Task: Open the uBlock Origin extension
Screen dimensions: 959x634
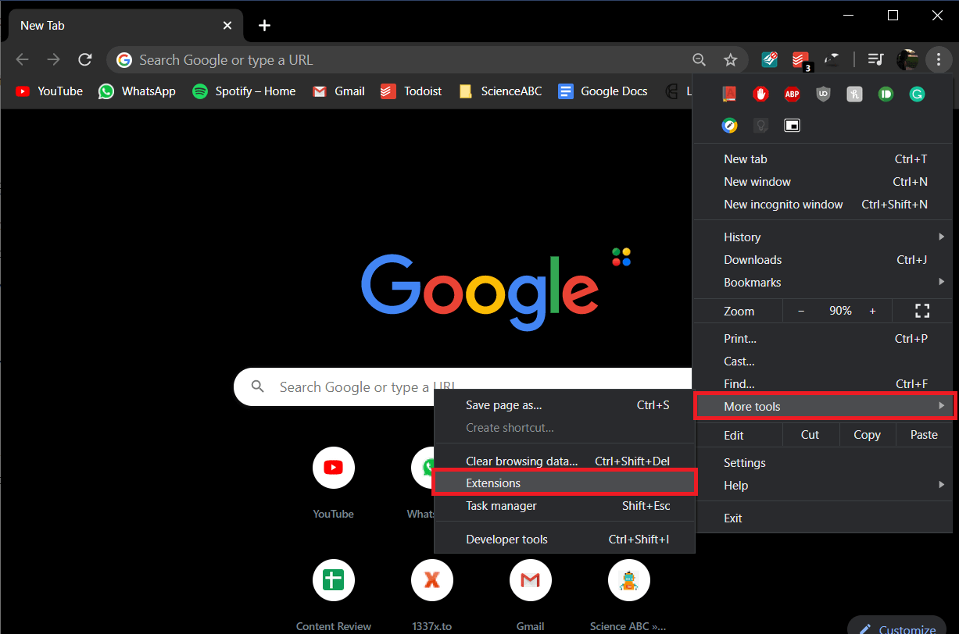Action: coord(823,94)
